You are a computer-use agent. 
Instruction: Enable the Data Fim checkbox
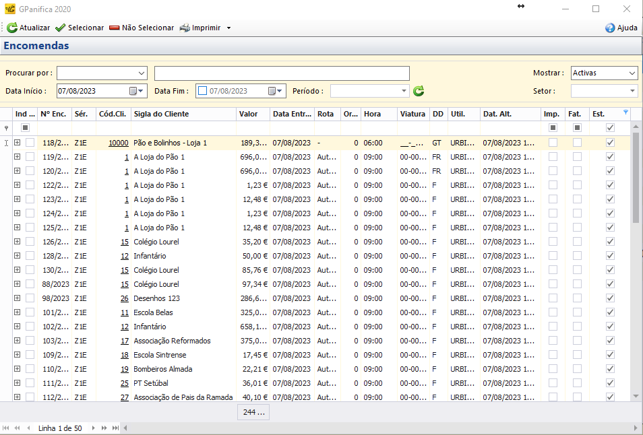(x=202, y=91)
